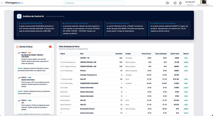Open notifications bell
Screen dimensions: 213x116
tap(180, 3)
